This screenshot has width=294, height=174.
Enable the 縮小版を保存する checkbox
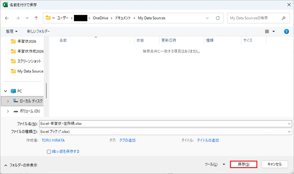coord(49,151)
